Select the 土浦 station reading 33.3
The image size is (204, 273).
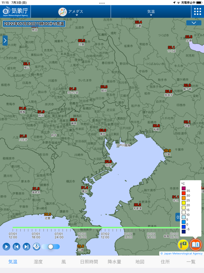pos(189,39)
